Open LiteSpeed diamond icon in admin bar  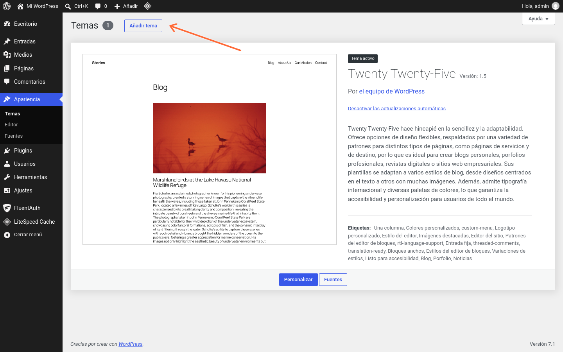click(x=147, y=6)
